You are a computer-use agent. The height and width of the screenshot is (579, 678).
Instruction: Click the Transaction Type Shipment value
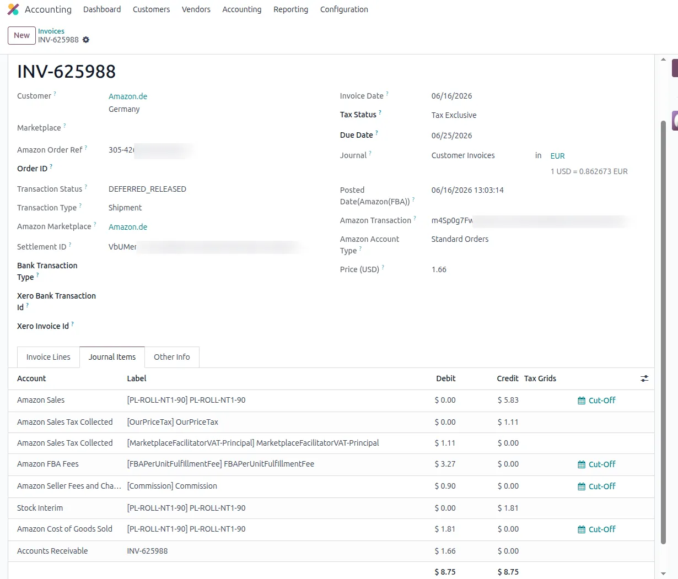tap(125, 208)
